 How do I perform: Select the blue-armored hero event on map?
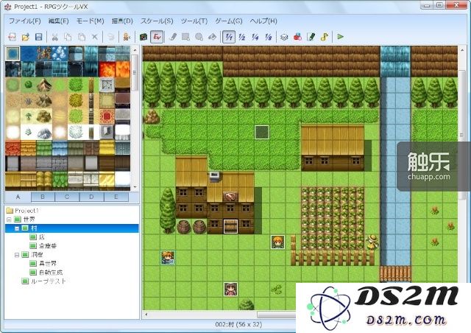tap(168, 258)
